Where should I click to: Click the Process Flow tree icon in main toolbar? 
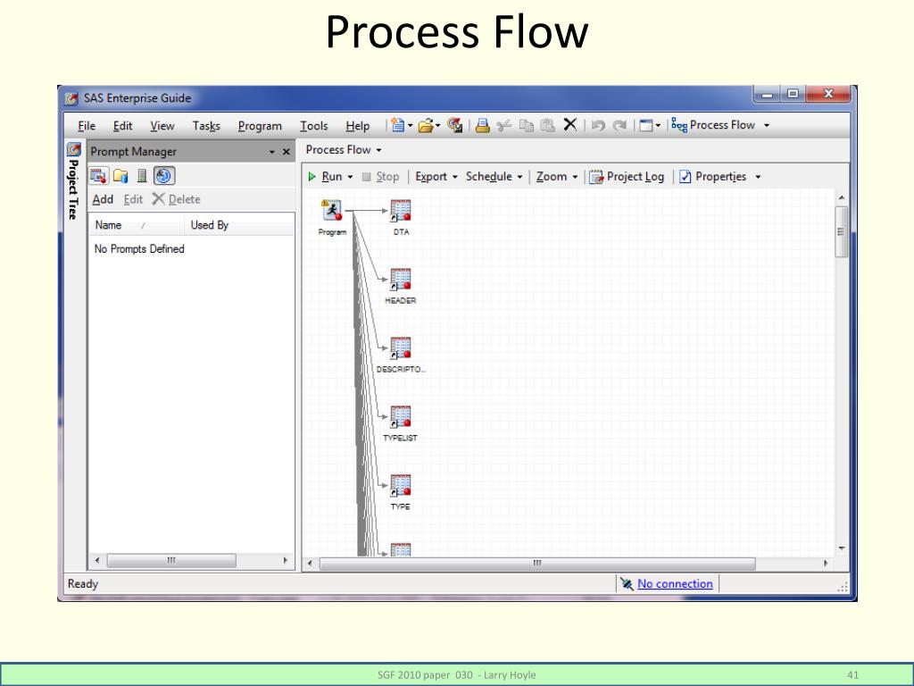pyautogui.click(x=679, y=125)
